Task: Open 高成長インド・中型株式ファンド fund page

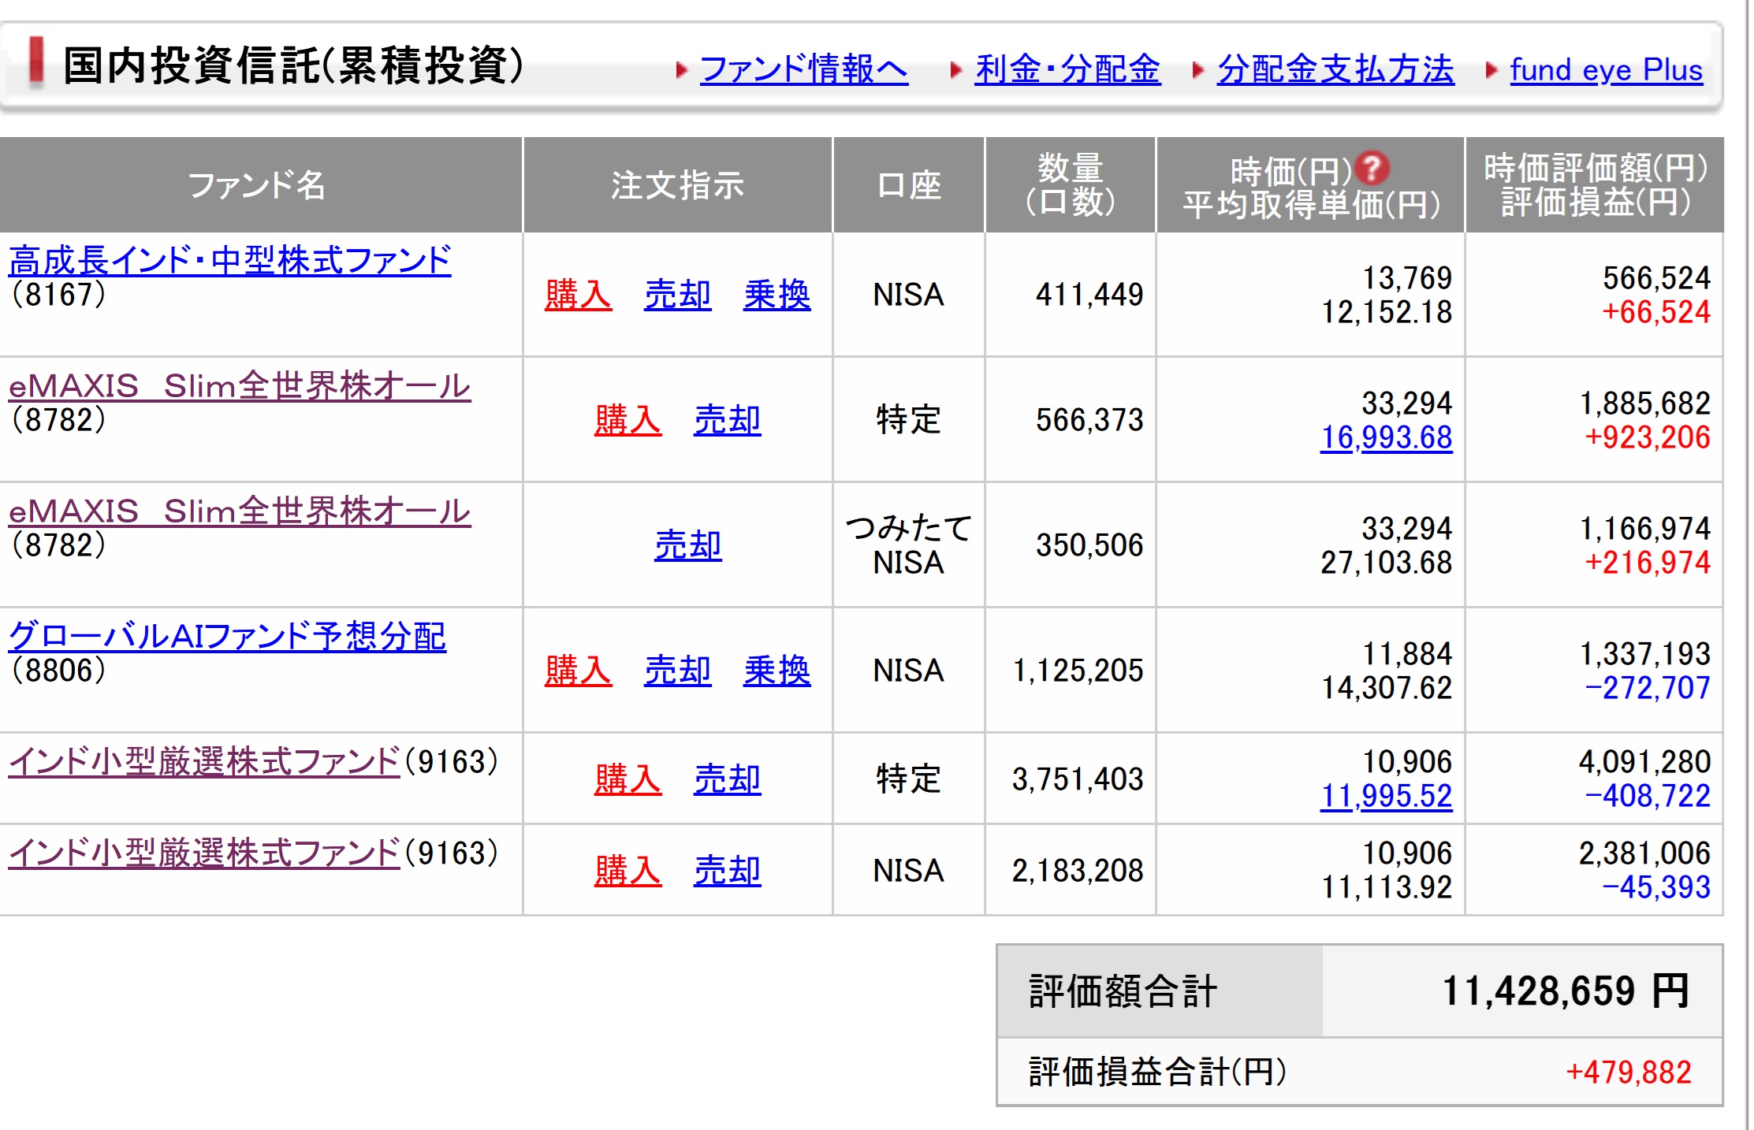Action: point(229,261)
